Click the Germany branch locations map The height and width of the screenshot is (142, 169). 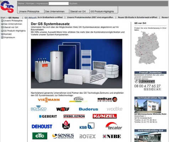[x=147, y=48]
